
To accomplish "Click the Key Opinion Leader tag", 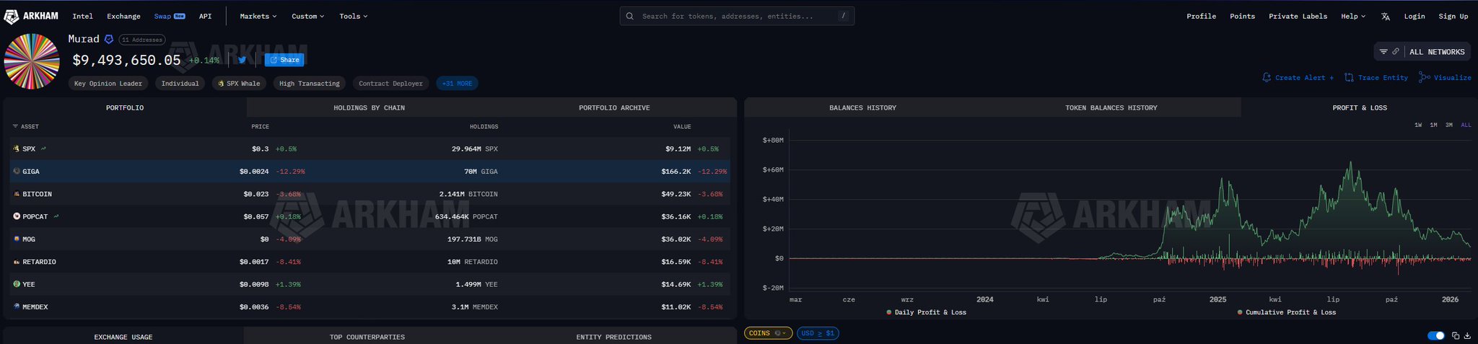I will click(x=108, y=84).
